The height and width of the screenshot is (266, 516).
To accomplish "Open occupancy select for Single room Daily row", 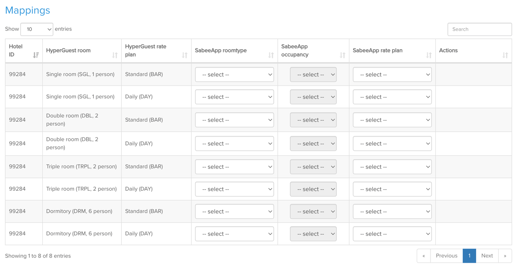I will pos(313,97).
